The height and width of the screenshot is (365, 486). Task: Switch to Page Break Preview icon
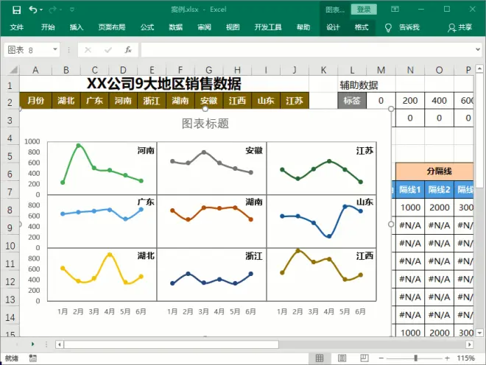[364, 358]
